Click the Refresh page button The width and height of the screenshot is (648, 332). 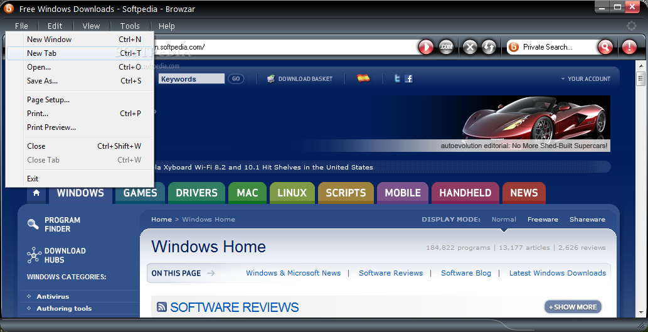[x=489, y=47]
